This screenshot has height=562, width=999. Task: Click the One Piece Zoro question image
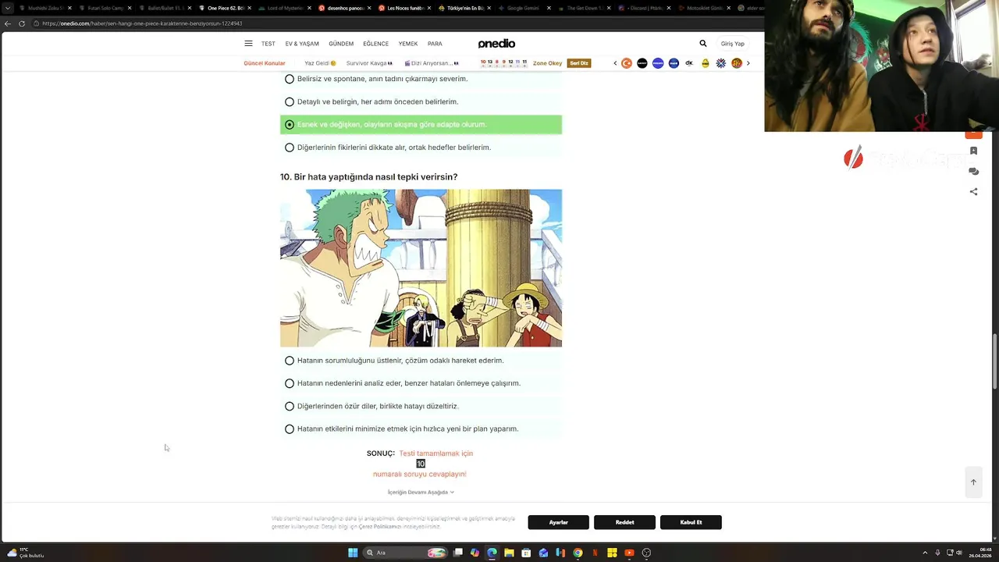pos(421,268)
